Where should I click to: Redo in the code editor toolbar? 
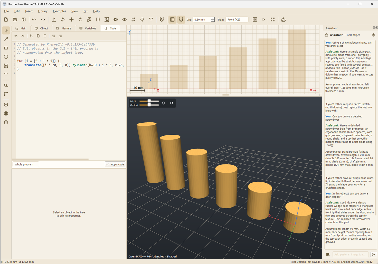pyautogui.click(x=23, y=36)
